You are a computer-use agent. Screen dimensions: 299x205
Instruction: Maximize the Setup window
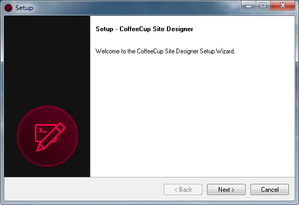tap(263, 6)
